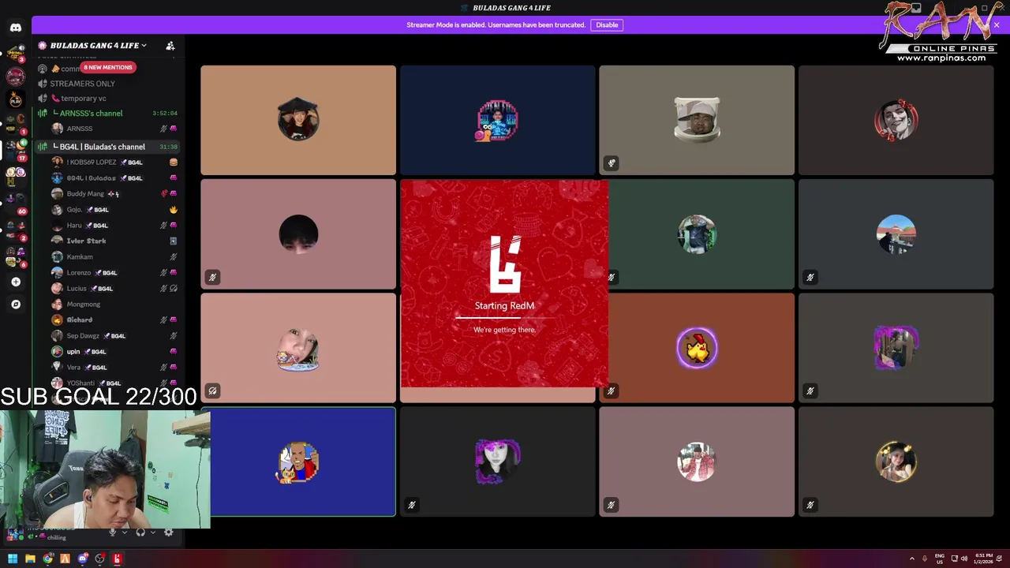Click system tray microphone indicator
This screenshot has height=568, width=1010.
925,559
